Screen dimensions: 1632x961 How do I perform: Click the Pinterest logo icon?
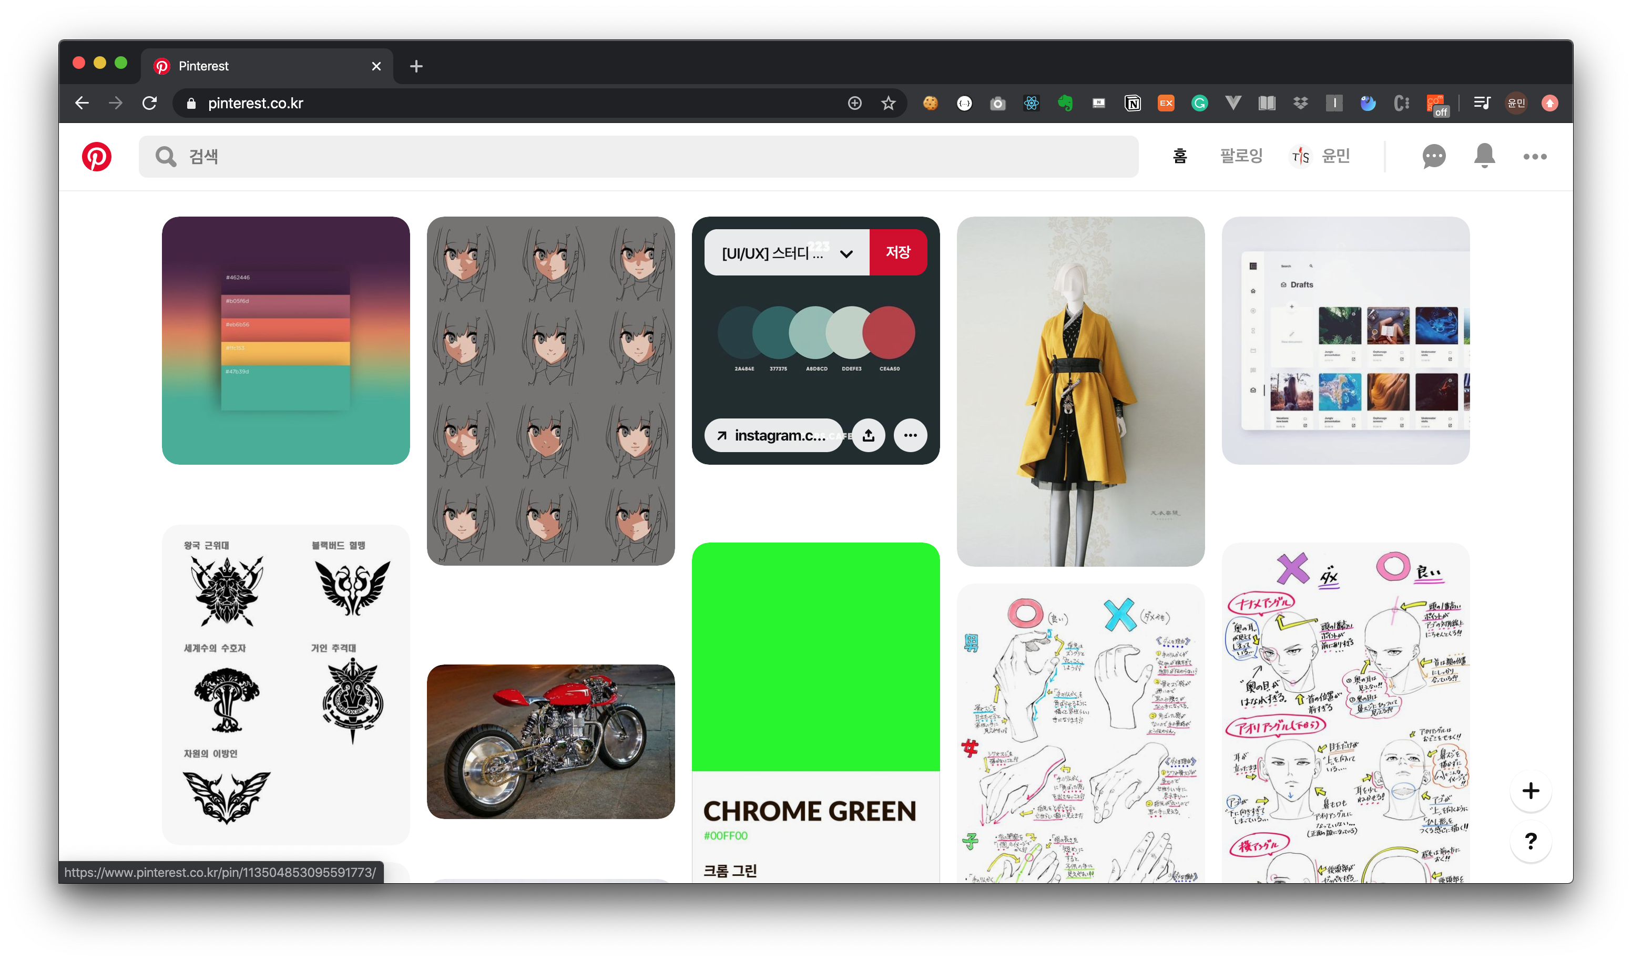[97, 157]
